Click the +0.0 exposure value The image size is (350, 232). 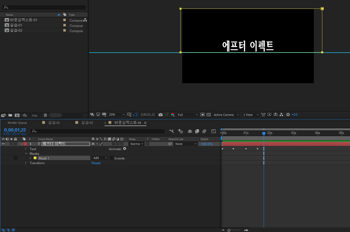[x=294, y=115]
